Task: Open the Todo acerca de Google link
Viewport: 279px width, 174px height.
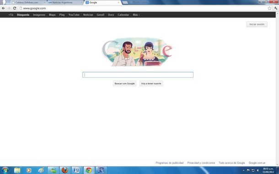Action: click(232, 163)
